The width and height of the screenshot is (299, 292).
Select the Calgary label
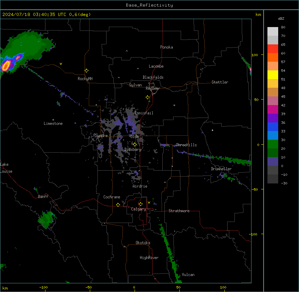click(x=138, y=209)
